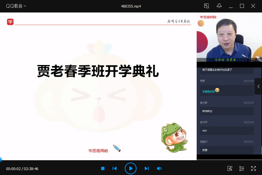The width and height of the screenshot is (262, 175).
Task: Close the QQ影音 player
Action: click(x=253, y=6)
